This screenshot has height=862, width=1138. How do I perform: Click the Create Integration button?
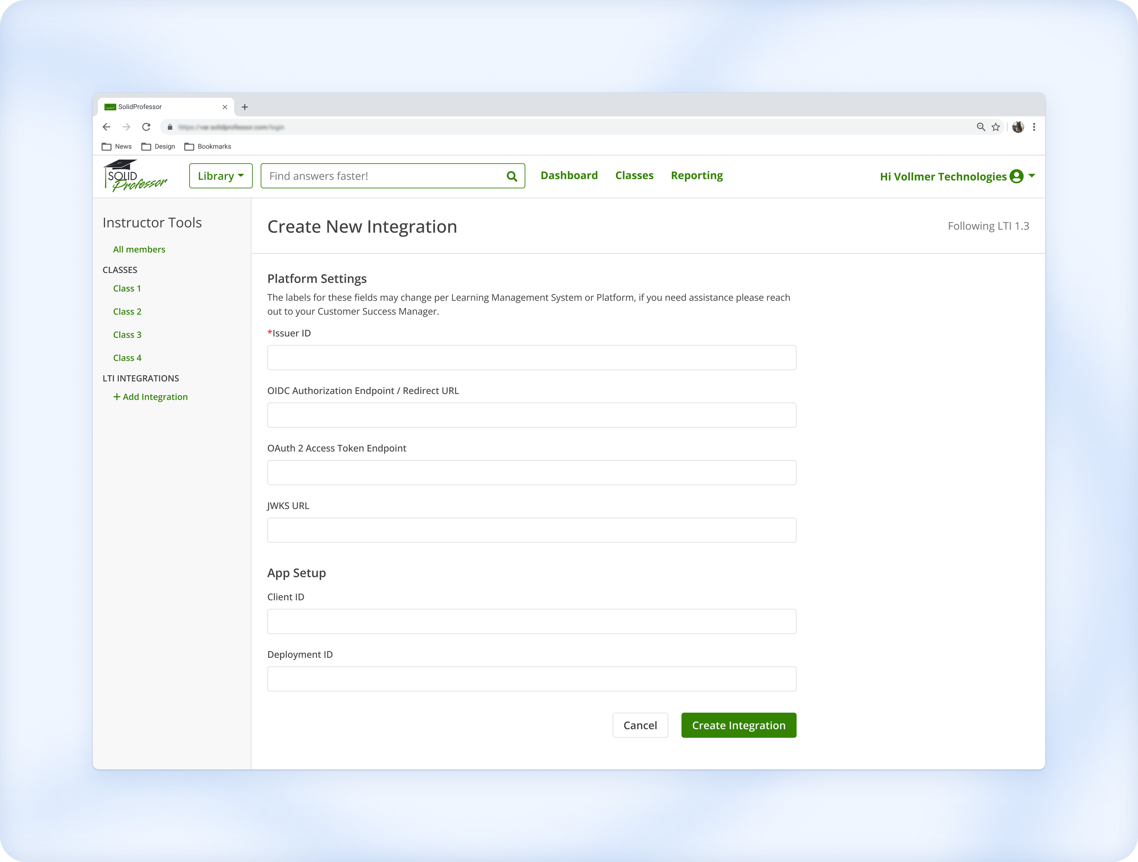pos(738,725)
